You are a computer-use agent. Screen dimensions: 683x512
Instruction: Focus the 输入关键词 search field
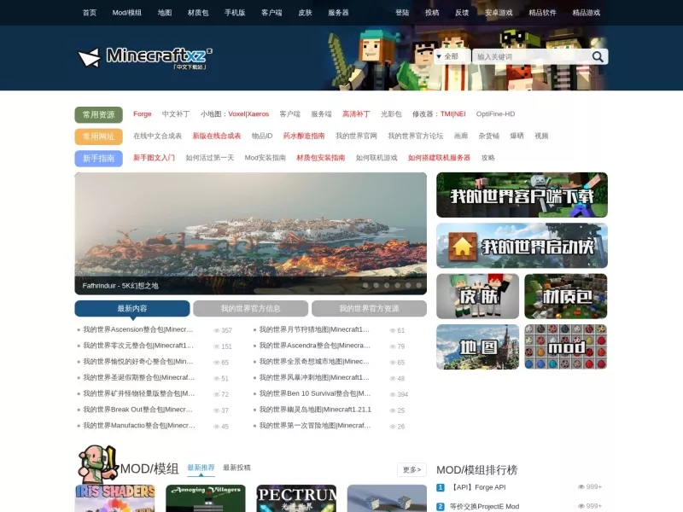[531, 56]
